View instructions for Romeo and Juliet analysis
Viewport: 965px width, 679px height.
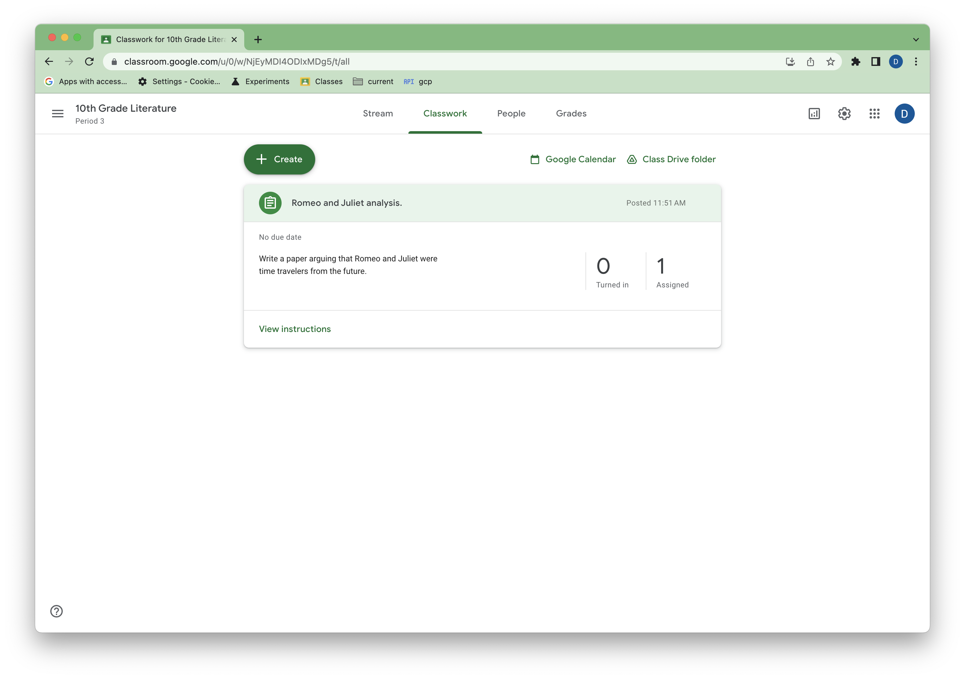click(295, 329)
